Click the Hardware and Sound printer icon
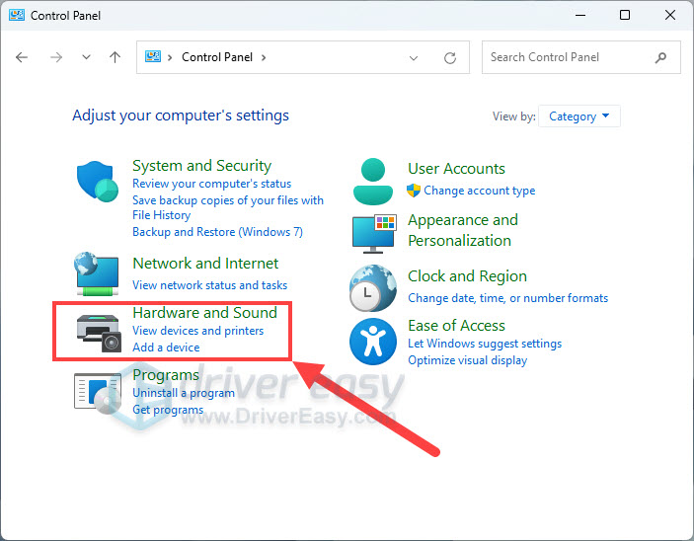Viewport: 694px width, 541px height. click(x=99, y=333)
